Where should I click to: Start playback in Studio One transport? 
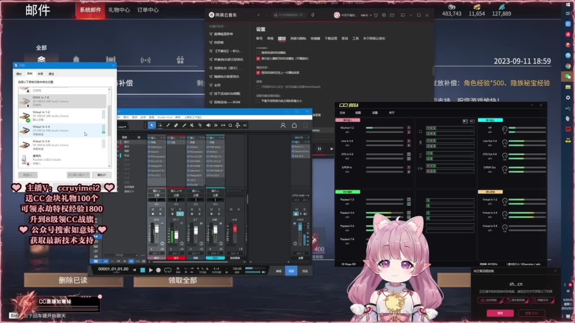point(150,270)
